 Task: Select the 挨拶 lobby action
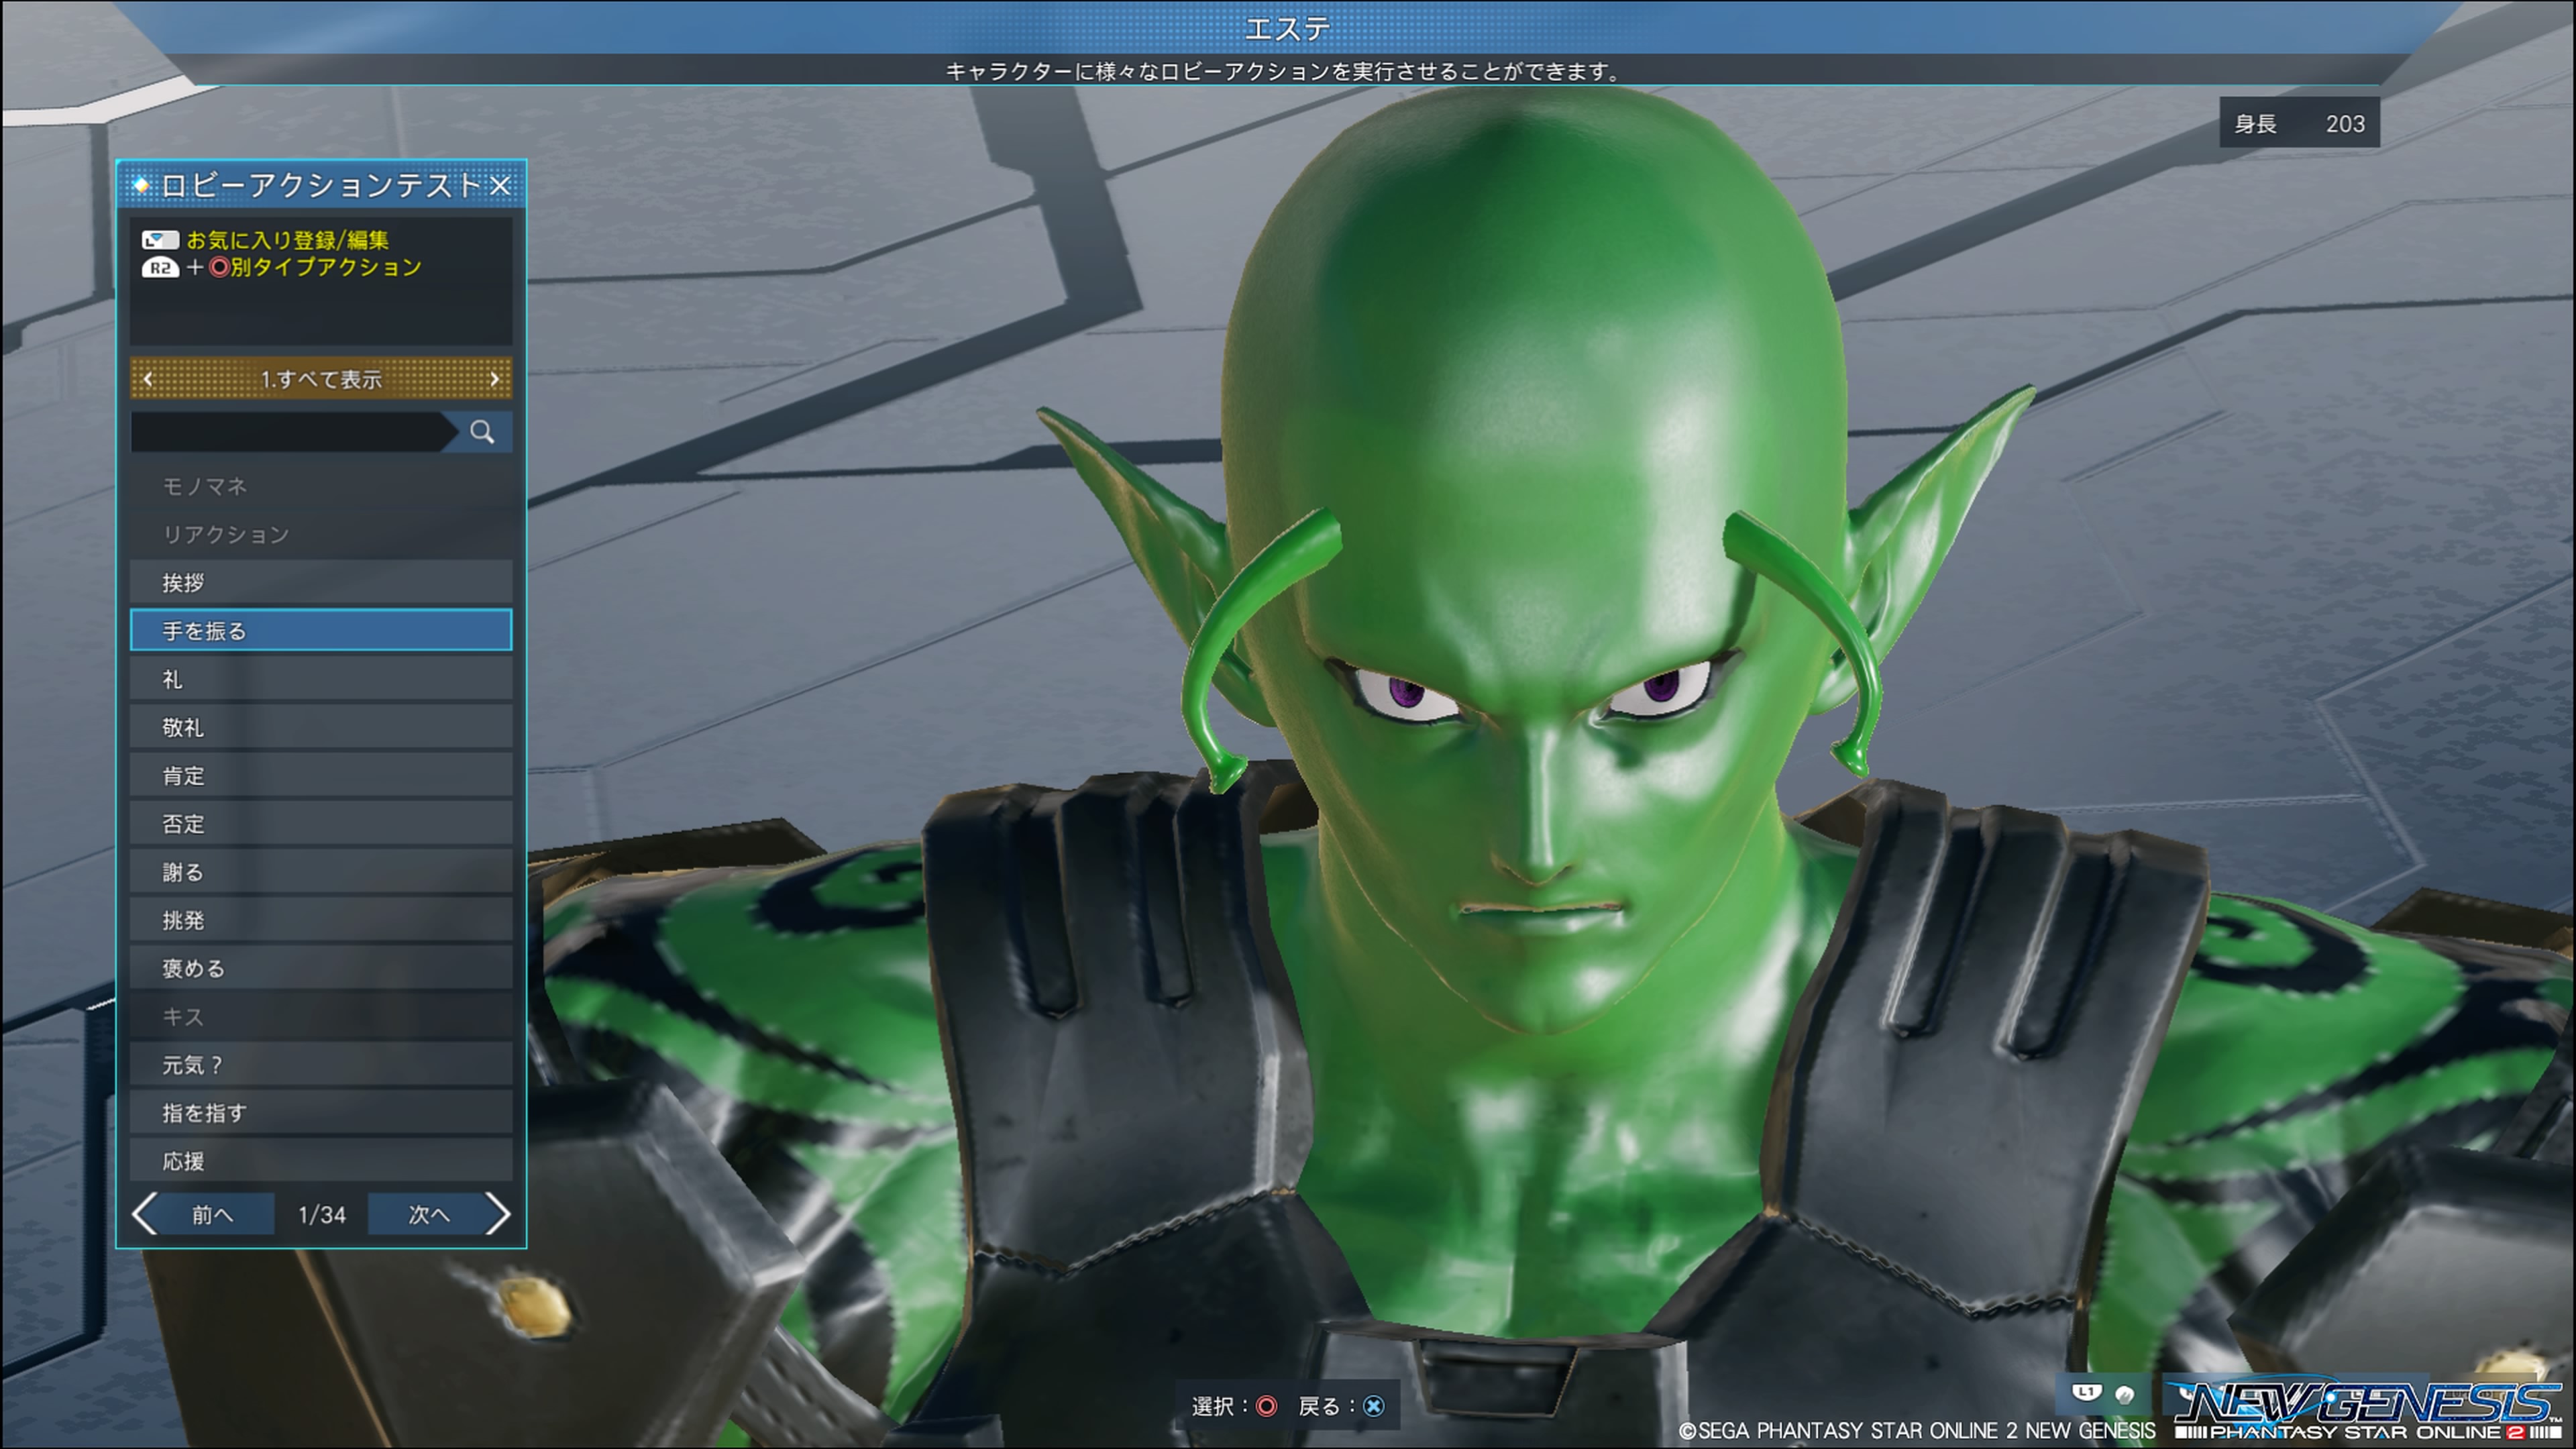pyautogui.click(x=321, y=582)
